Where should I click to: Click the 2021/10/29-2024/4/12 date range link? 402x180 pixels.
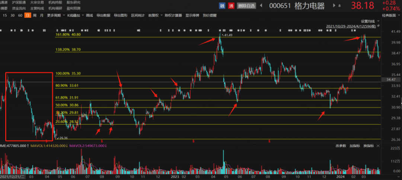pos(350,26)
